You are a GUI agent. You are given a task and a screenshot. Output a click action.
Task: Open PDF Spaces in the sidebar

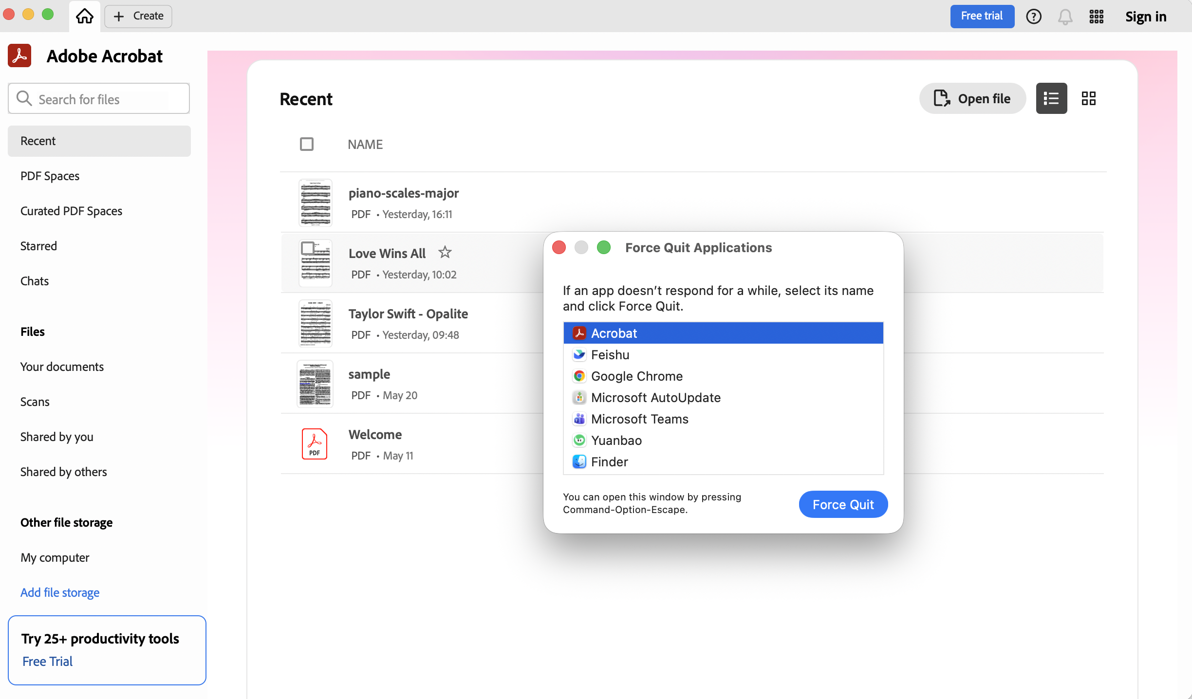click(50, 176)
